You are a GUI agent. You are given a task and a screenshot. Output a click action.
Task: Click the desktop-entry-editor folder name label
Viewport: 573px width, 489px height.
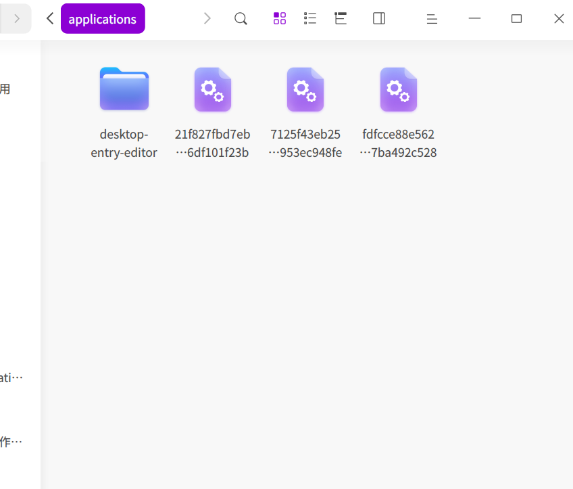[x=124, y=143]
